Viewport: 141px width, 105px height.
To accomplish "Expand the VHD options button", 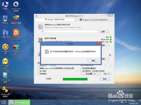I will click(x=107, y=74).
